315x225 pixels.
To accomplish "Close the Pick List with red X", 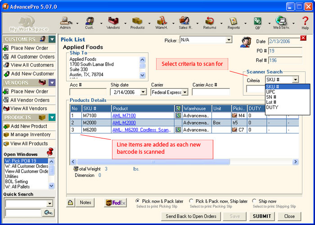I will [x=303, y=37].
